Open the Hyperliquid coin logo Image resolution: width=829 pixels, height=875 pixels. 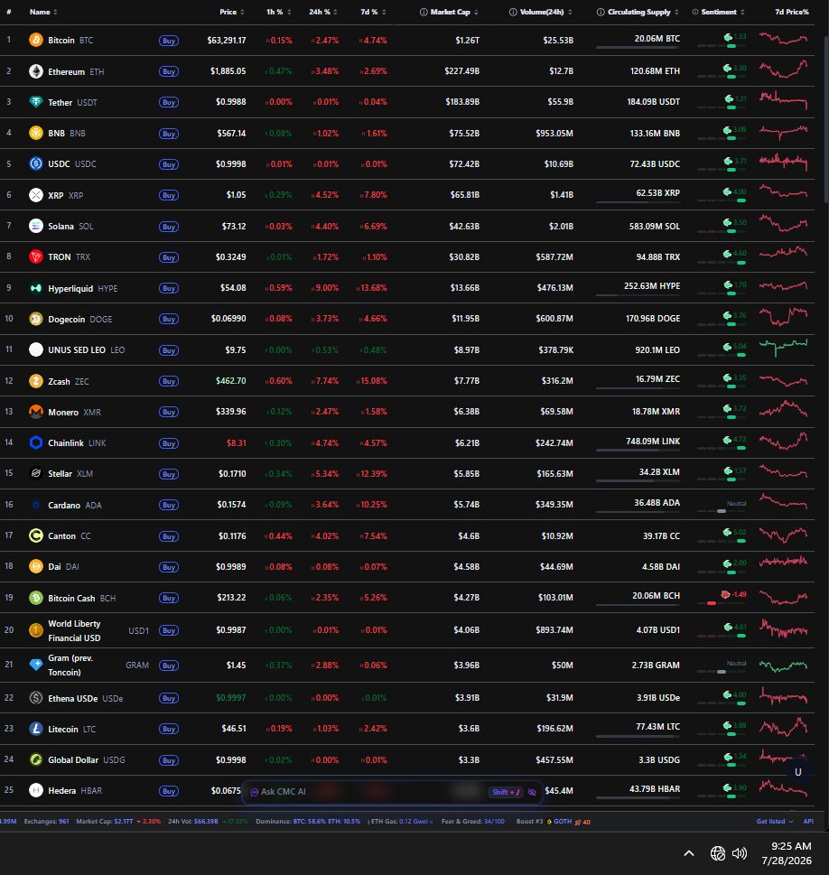pos(36,288)
